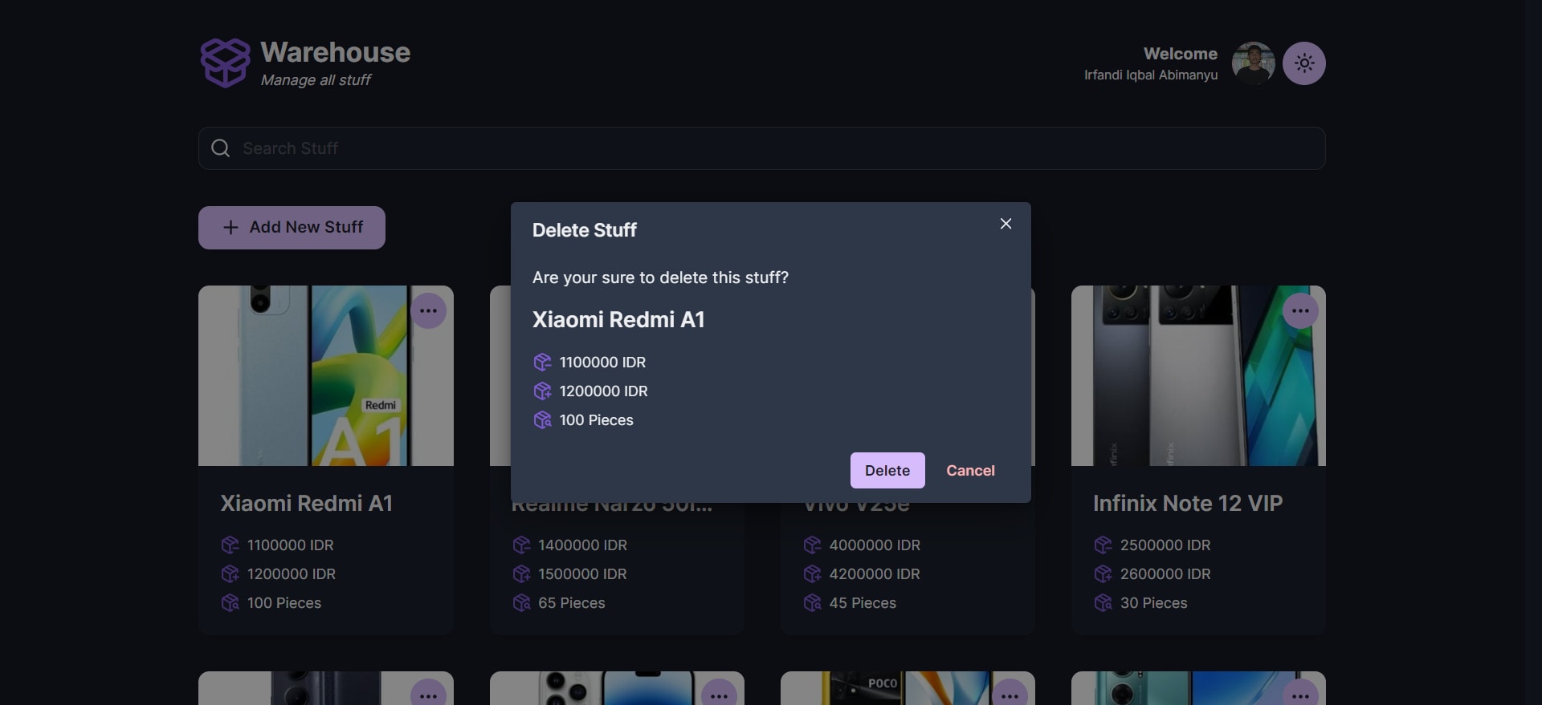This screenshot has height=705, width=1542.
Task: Click the 1200000 IDR price on the Xiaomi card
Action: (292, 574)
